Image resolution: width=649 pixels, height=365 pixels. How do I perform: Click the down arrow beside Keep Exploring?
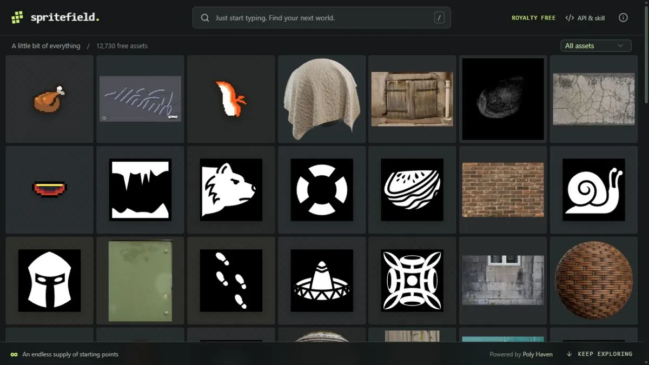[569, 354]
